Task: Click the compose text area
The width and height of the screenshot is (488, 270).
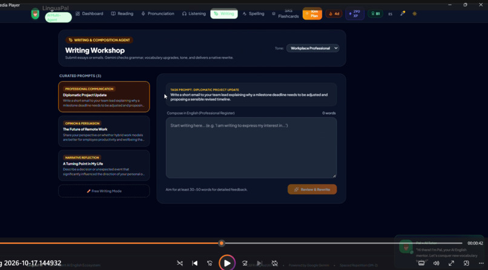Action: click(251, 148)
